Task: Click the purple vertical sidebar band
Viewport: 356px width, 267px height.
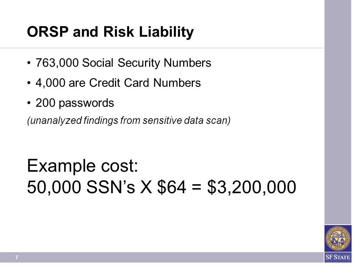Action: click(337, 112)
